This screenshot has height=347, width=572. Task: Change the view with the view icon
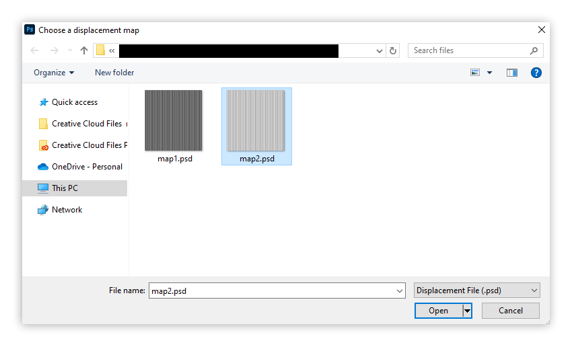tap(475, 73)
